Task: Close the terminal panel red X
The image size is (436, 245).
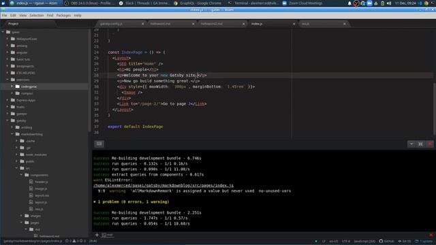Action: click(430, 144)
